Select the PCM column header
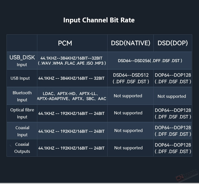The height and width of the screenshot is (184, 199). [65, 43]
